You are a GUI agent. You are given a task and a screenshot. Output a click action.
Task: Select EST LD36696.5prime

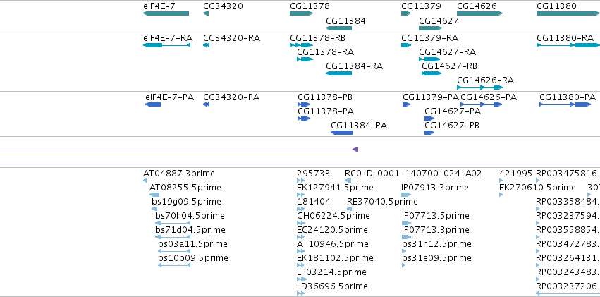point(301,293)
